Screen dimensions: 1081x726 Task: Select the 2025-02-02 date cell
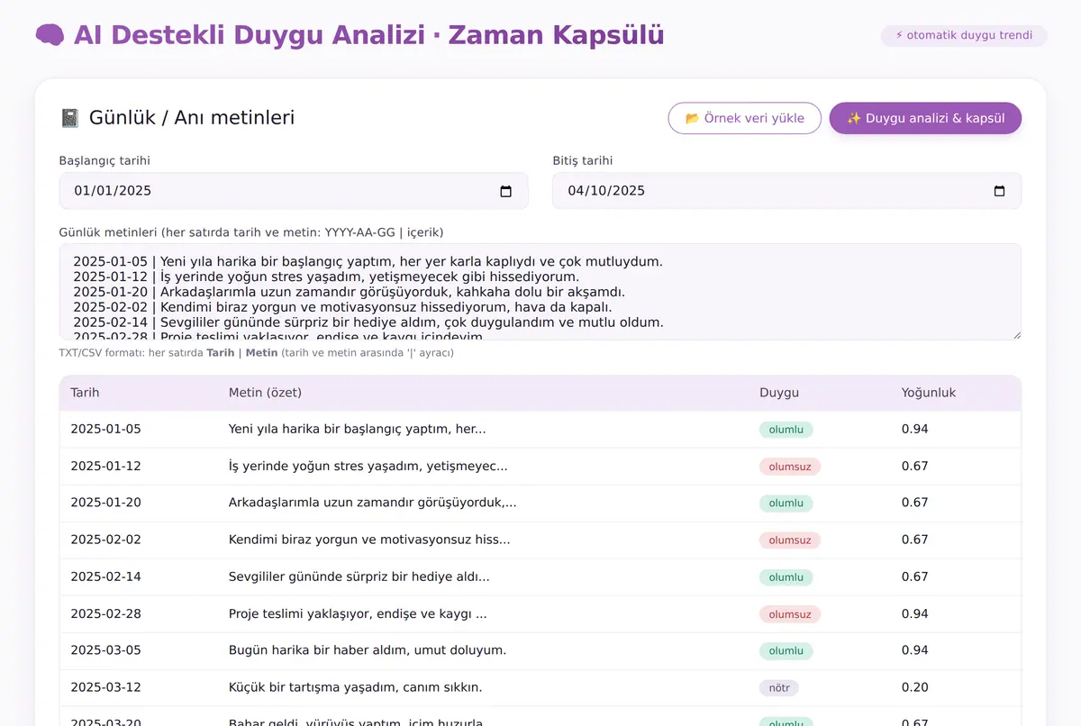click(106, 540)
